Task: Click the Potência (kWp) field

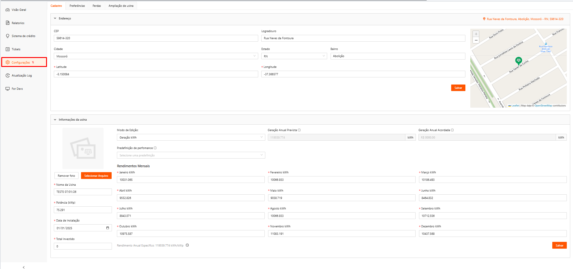Action: [83, 210]
